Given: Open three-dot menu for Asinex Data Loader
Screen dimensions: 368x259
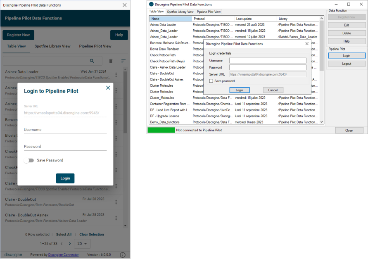Looking at the screenshot, I should point(116,75).
